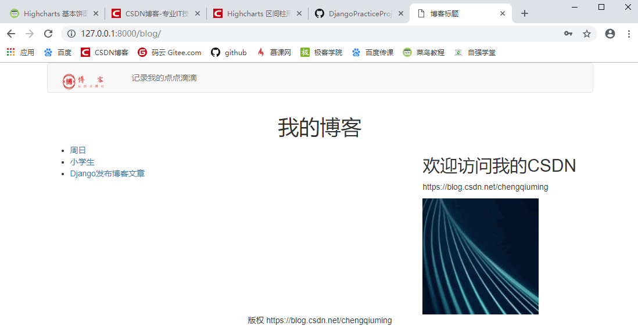
Task: Open the 百度 bookmark
Action: tap(58, 52)
